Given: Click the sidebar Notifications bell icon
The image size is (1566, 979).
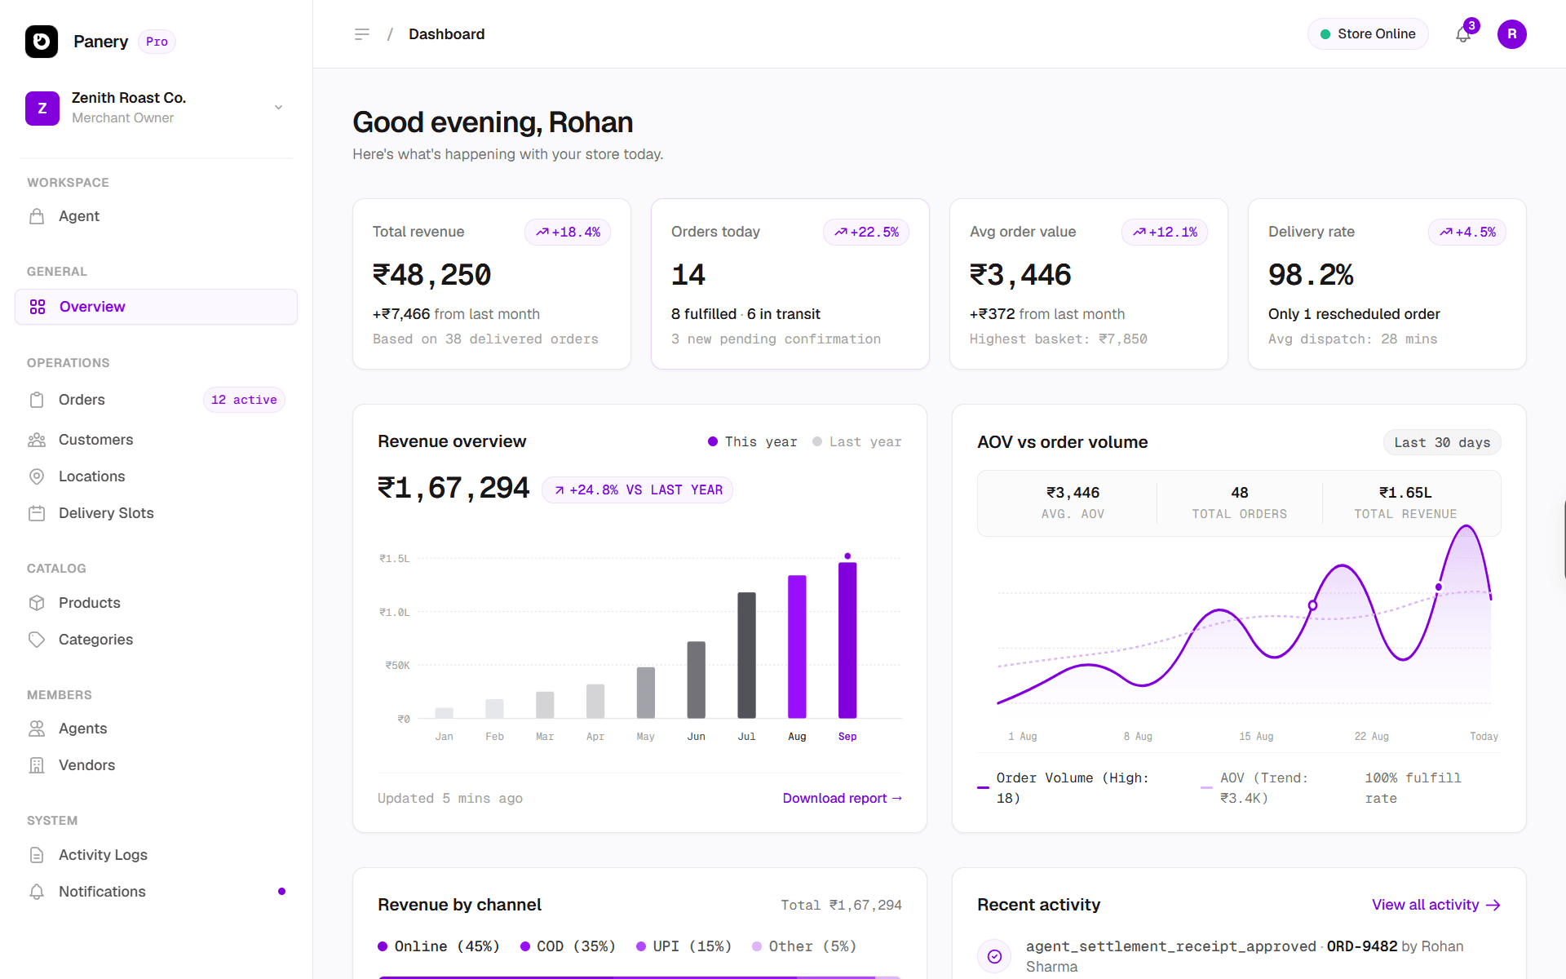Looking at the screenshot, I should tap(37, 892).
